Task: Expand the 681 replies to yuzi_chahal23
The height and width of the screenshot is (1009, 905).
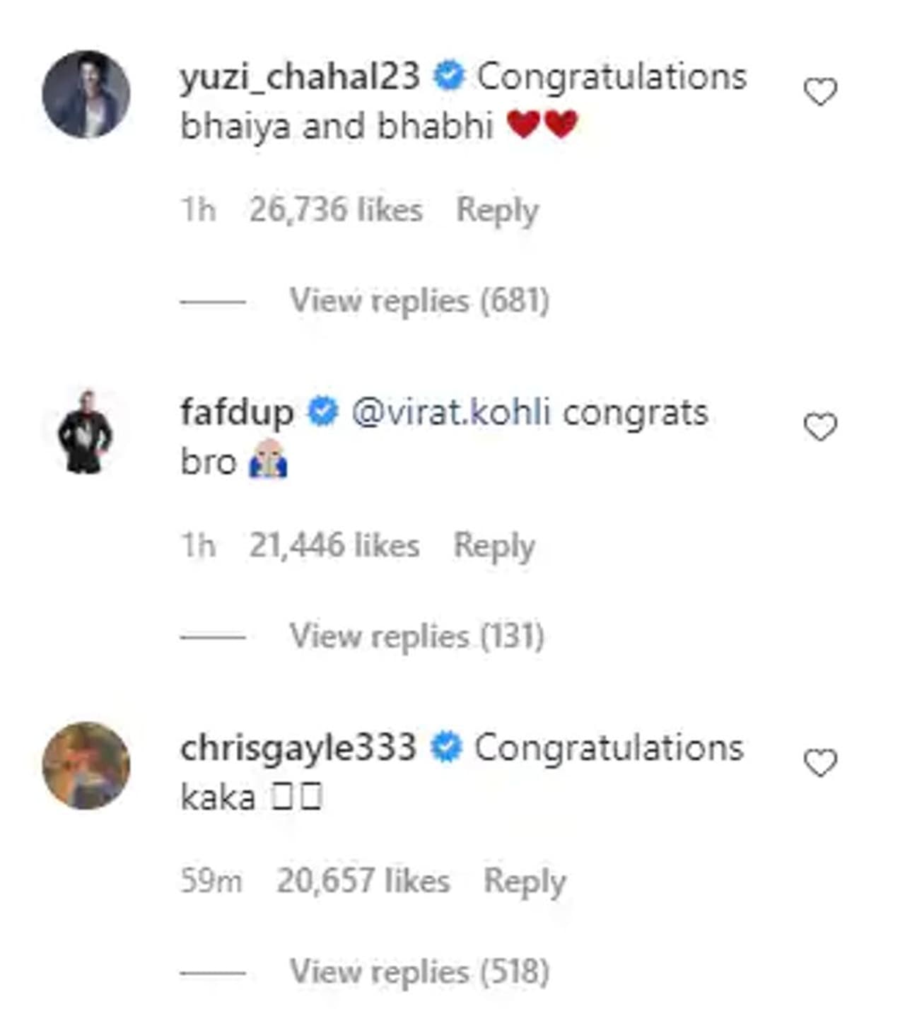Action: click(419, 301)
